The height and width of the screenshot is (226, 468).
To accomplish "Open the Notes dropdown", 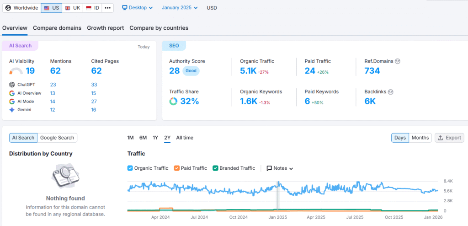I will coord(280,168).
